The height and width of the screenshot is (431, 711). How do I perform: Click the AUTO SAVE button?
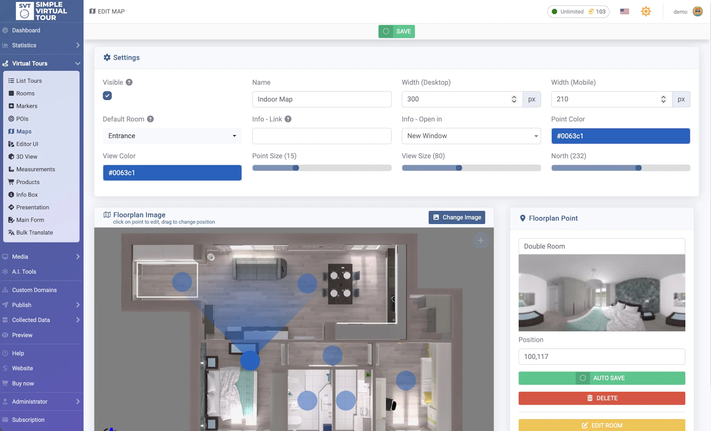click(602, 378)
